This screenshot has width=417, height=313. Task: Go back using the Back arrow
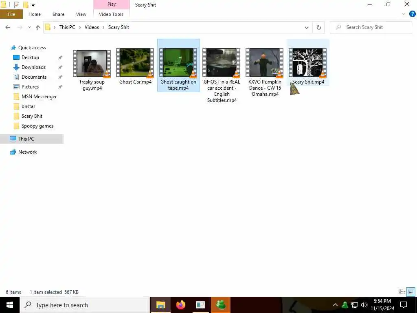[x=8, y=27]
